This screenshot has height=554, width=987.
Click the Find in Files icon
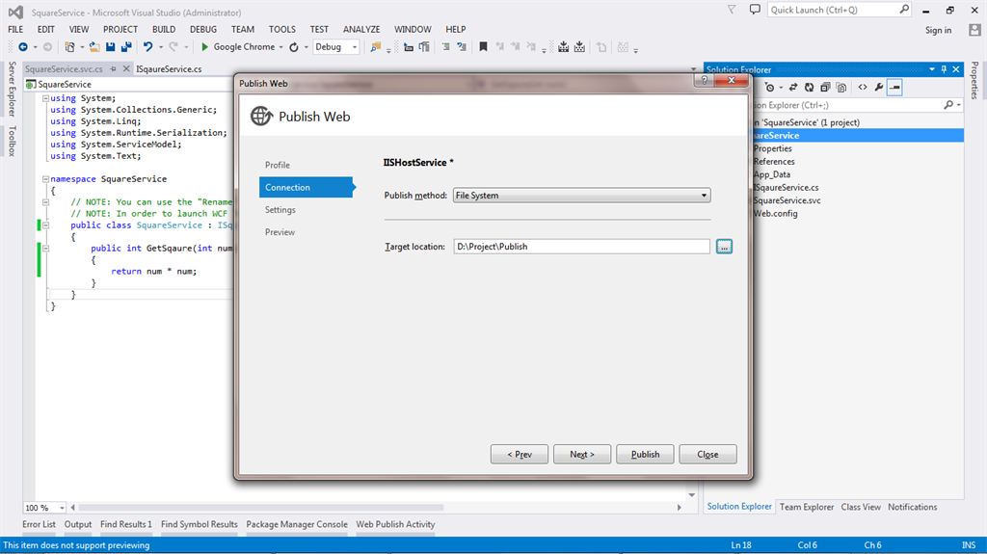pyautogui.click(x=376, y=47)
